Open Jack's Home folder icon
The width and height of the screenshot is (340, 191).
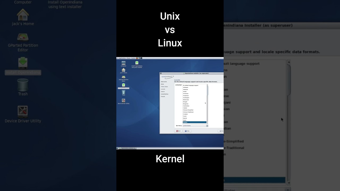pyautogui.click(x=124, y=71)
